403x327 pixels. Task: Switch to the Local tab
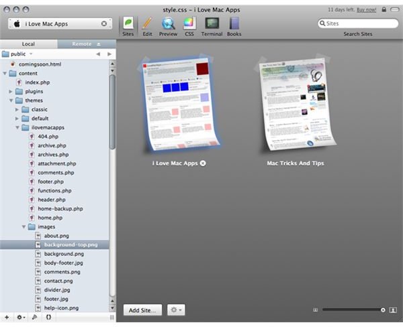(28, 44)
